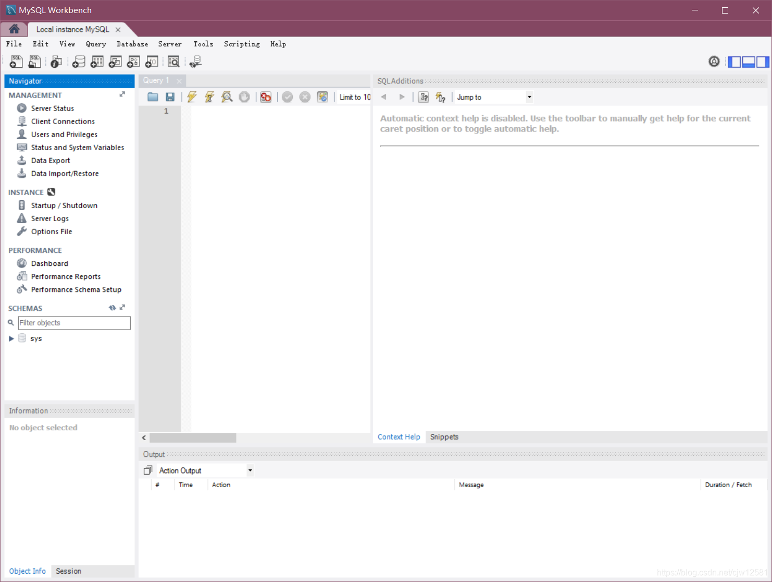Toggle continue-on-error for script execution
The width and height of the screenshot is (772, 582).
tap(266, 97)
